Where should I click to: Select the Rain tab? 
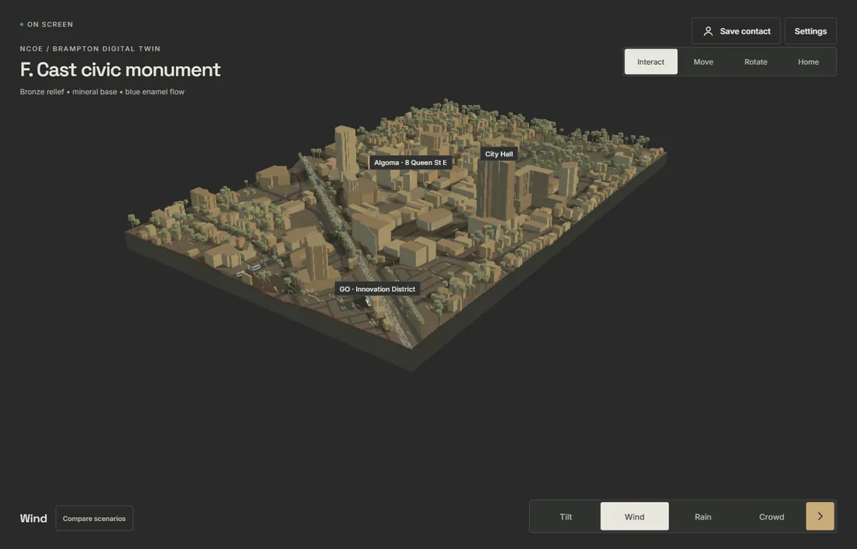coord(703,516)
